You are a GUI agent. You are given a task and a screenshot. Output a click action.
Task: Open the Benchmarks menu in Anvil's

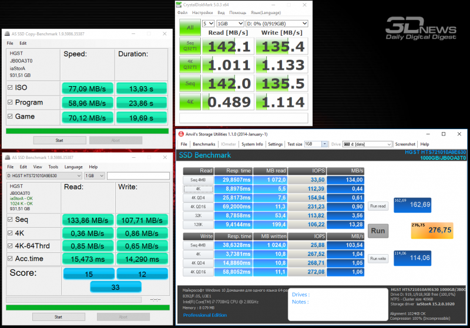tap(204, 144)
